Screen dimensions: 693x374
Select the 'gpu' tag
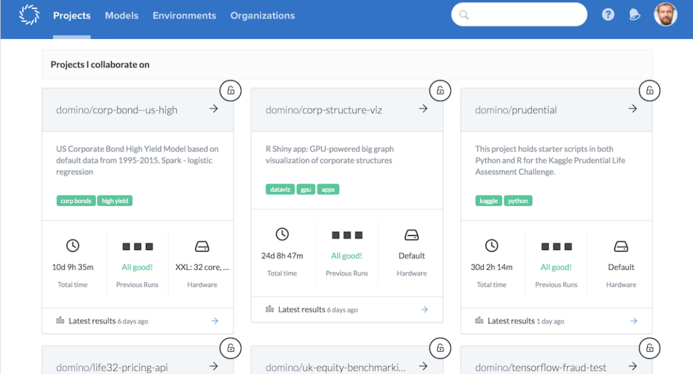click(305, 190)
